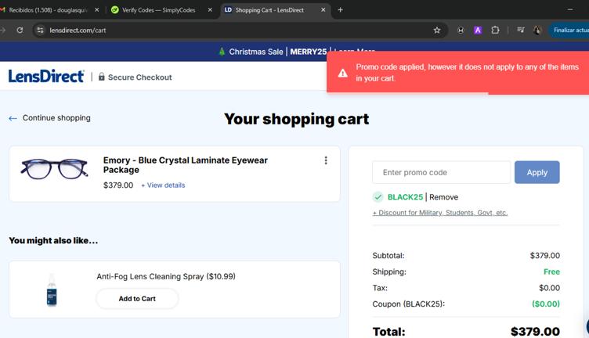Go back via Continue shopping link
Viewport: 589px width, 338px height.
(x=56, y=118)
